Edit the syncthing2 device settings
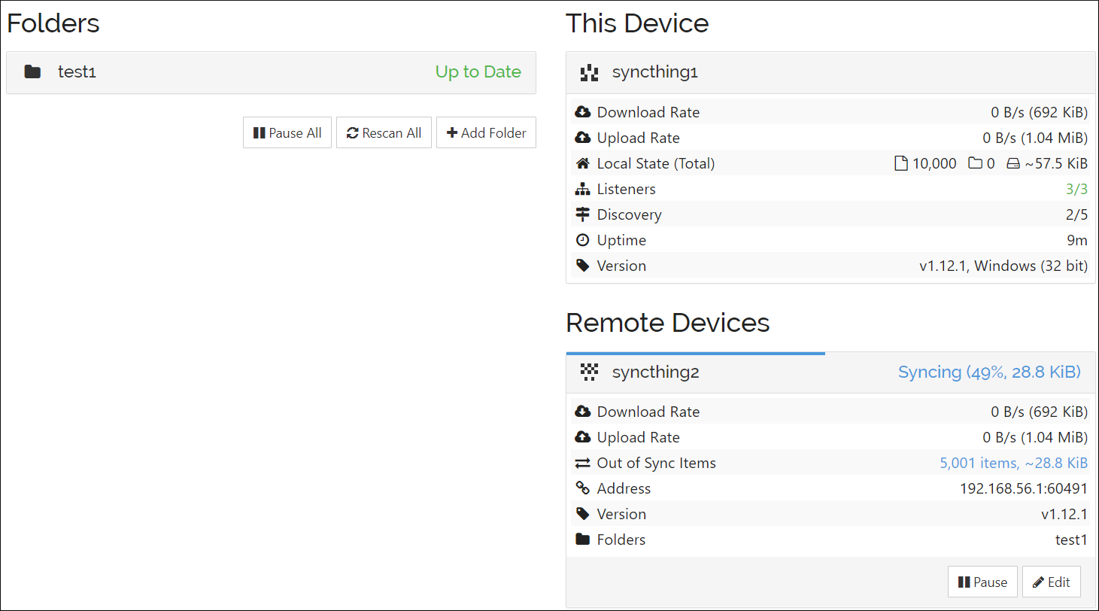Viewport: 1099px width, 611px height. tap(1051, 581)
